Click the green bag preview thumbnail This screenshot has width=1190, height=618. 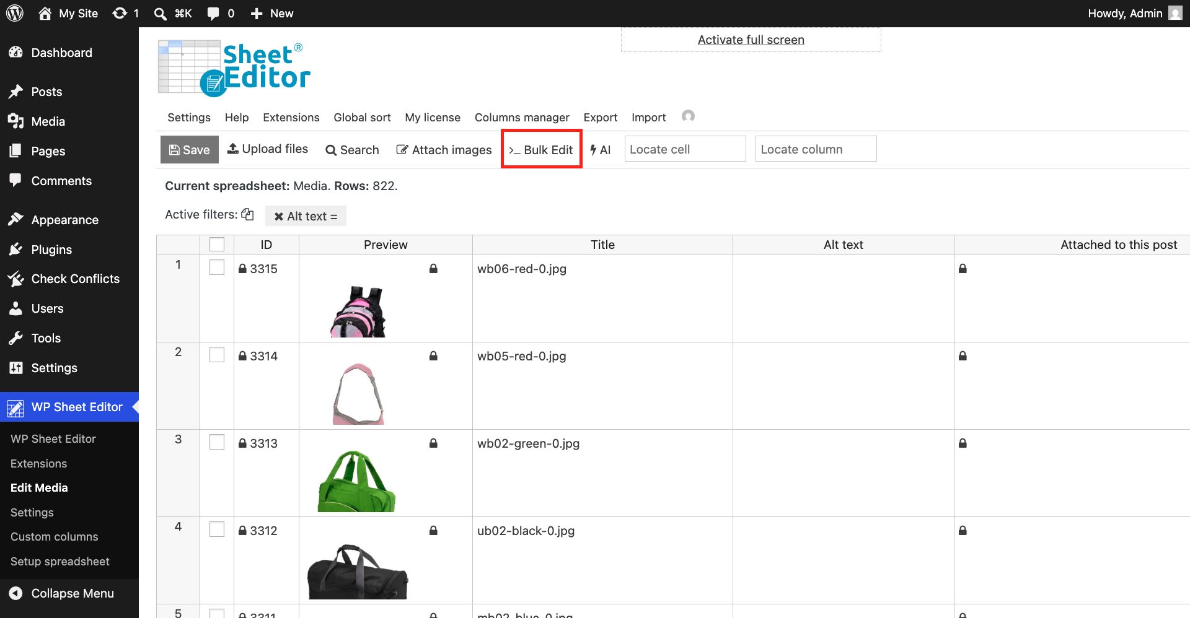click(356, 481)
